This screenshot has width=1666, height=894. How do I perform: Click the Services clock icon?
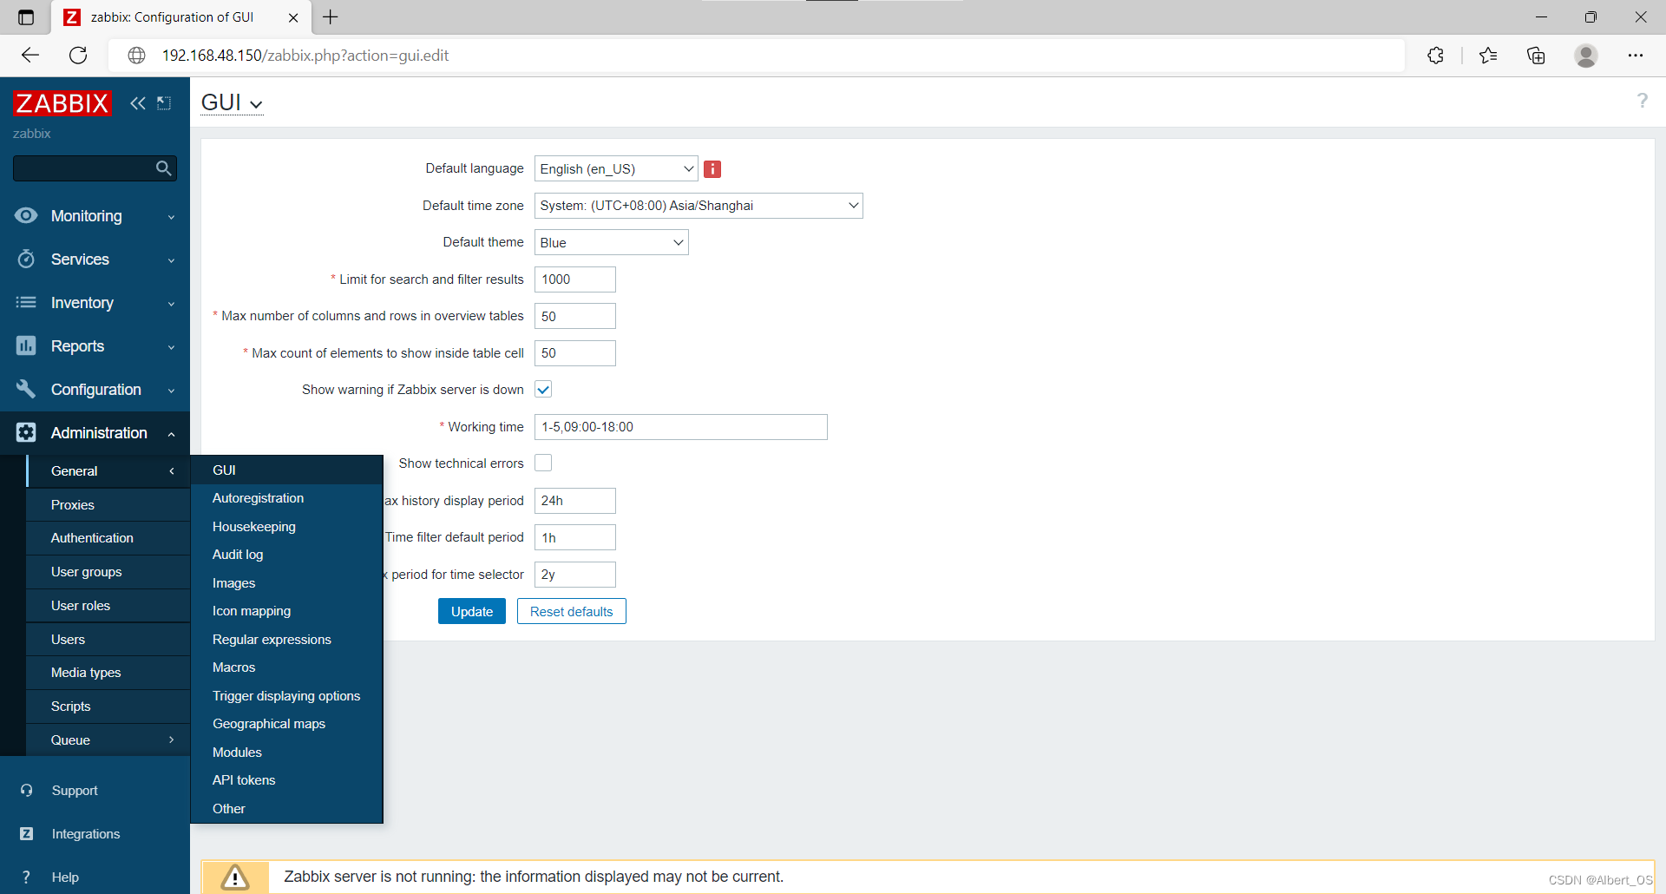pos(26,259)
